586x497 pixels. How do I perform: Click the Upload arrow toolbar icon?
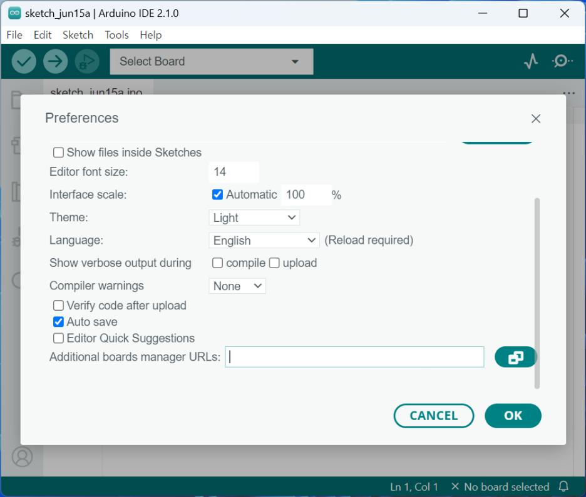[55, 61]
